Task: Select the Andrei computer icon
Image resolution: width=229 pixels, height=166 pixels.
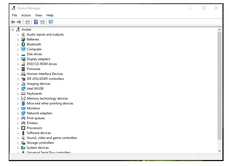Action: 18,30
